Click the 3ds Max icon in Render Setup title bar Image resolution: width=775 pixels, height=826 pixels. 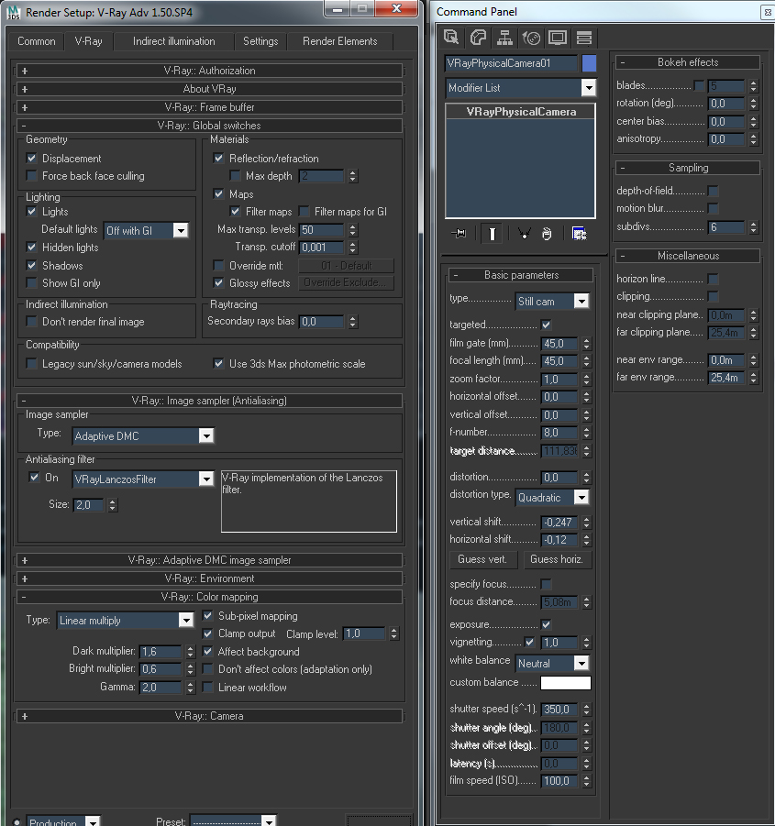coord(14,12)
